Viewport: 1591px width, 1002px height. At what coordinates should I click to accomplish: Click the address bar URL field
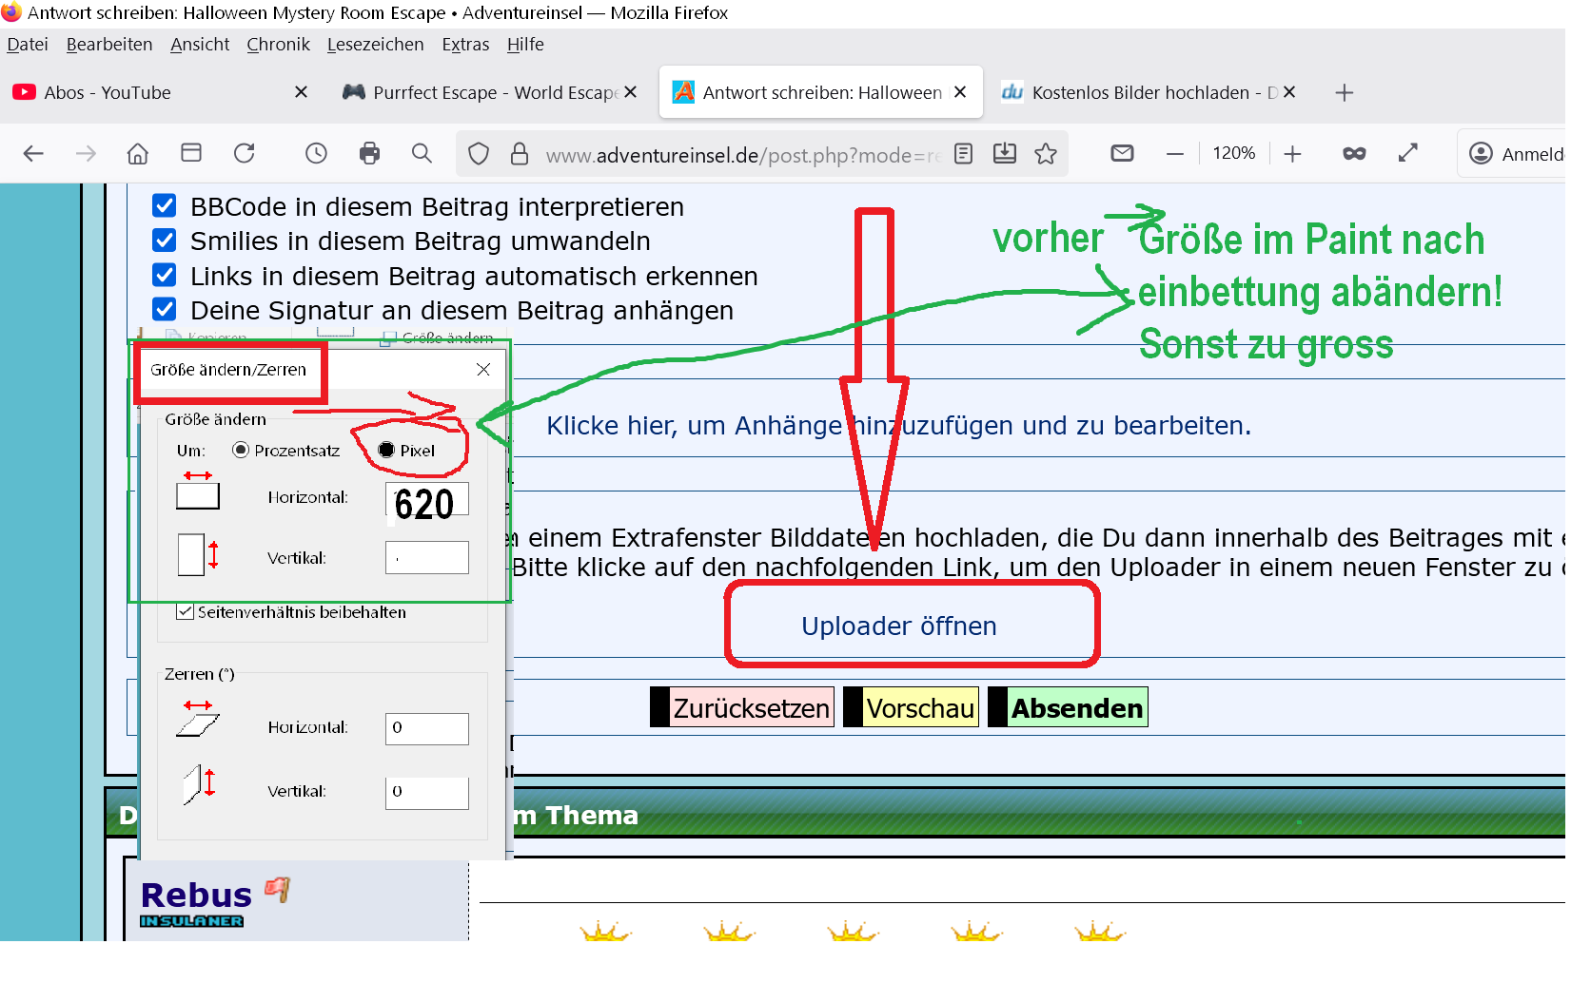click(742, 155)
